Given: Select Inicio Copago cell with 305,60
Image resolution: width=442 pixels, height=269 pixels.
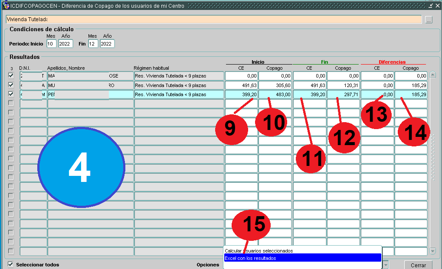Looking at the screenshot, I should [x=275, y=85].
